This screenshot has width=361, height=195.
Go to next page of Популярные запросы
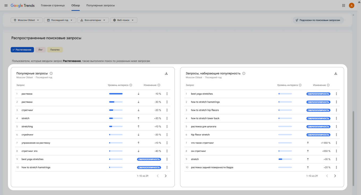coord(166,176)
